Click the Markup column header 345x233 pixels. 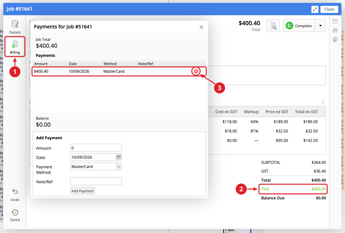(x=251, y=112)
